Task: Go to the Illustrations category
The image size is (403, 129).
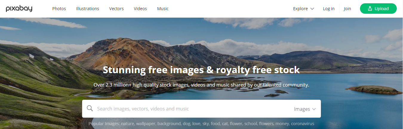Action: 87,9
